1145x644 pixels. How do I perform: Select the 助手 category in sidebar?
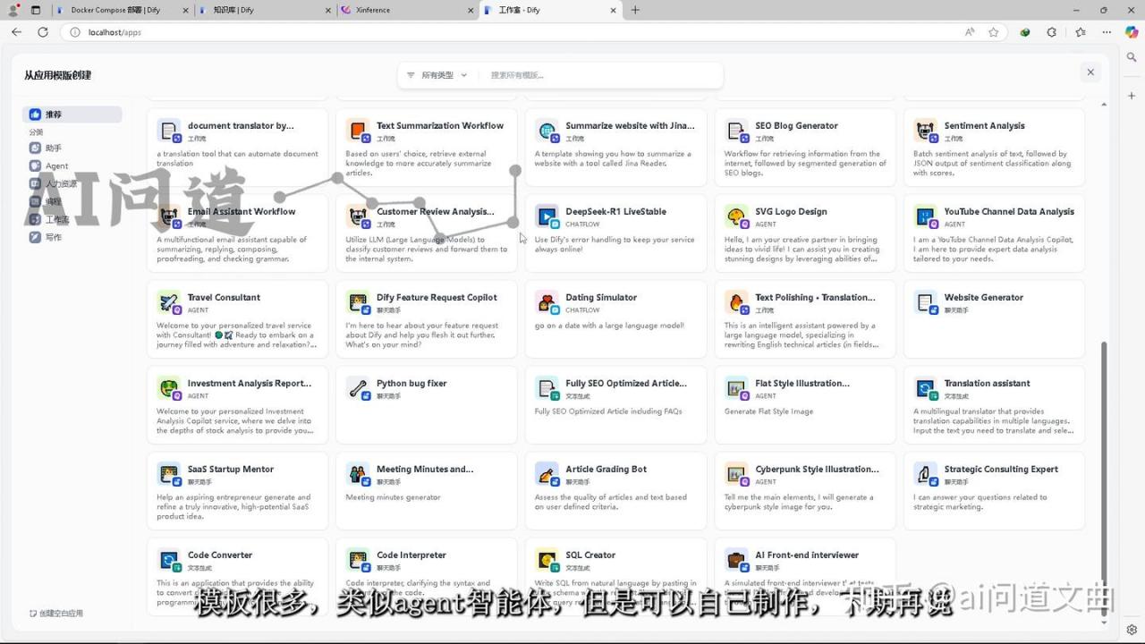pyautogui.click(x=72, y=148)
